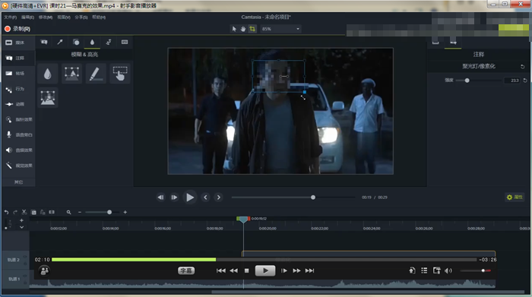Image resolution: width=532 pixels, height=297 pixels.
Task: Switch to the callouts annotation tab
Action: coord(44,42)
